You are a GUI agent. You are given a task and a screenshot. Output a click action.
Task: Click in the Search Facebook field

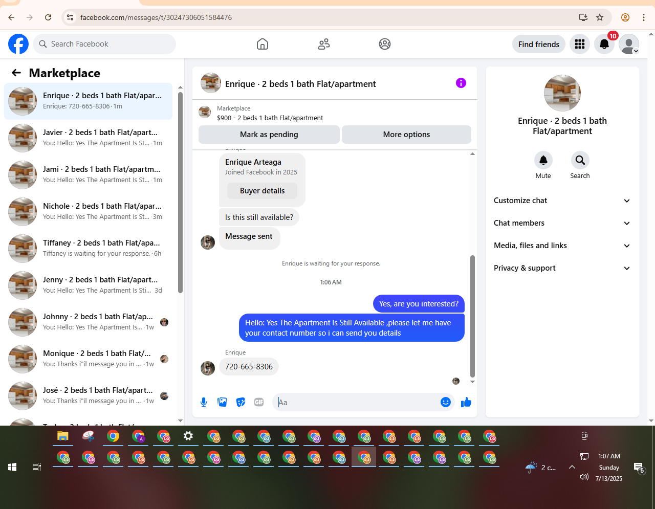point(104,44)
